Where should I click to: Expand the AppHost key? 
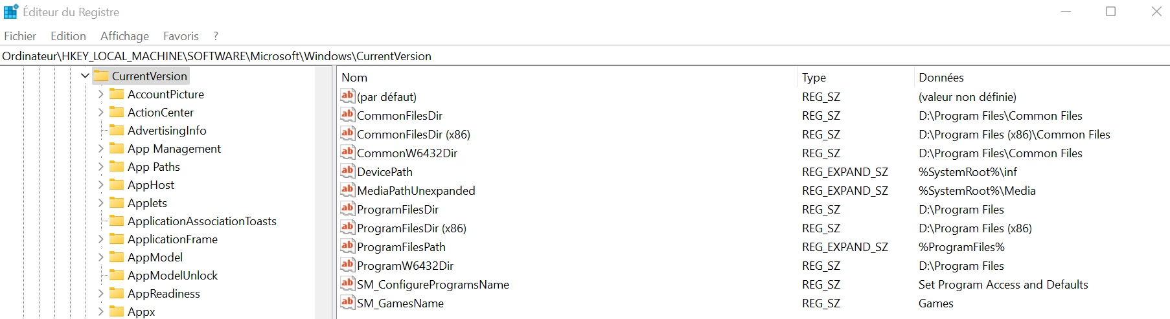pyautogui.click(x=100, y=184)
